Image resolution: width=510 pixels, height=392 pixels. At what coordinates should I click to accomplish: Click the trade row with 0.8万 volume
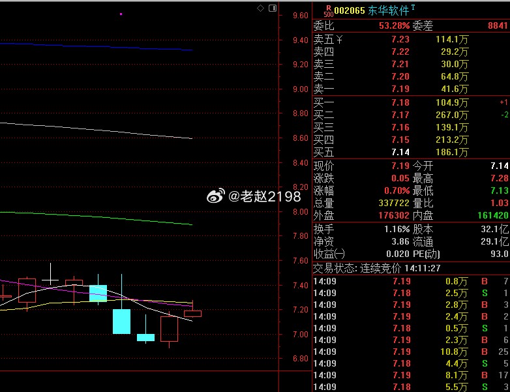click(x=411, y=281)
